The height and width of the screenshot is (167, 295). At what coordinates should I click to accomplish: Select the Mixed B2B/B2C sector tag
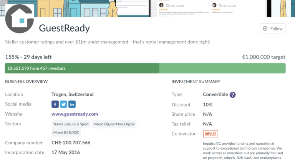[x=66, y=132]
